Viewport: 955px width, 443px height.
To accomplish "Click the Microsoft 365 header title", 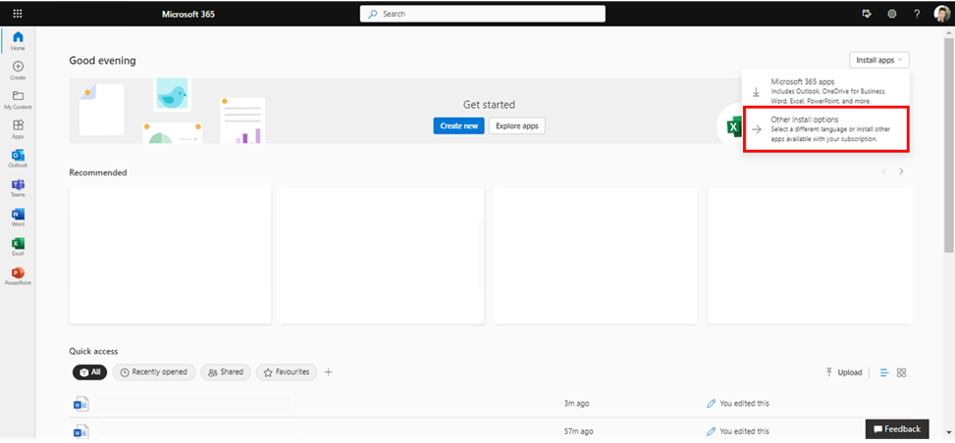I will [188, 14].
